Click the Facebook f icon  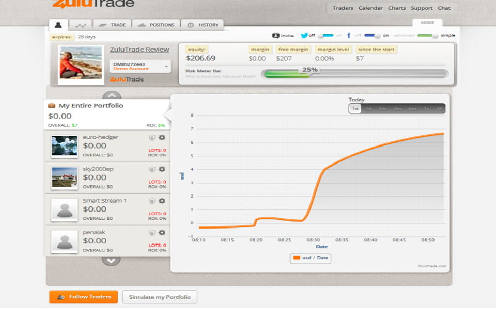pyautogui.click(x=349, y=36)
